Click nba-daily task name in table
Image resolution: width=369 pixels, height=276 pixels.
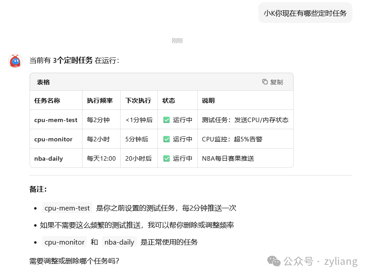click(x=49, y=158)
